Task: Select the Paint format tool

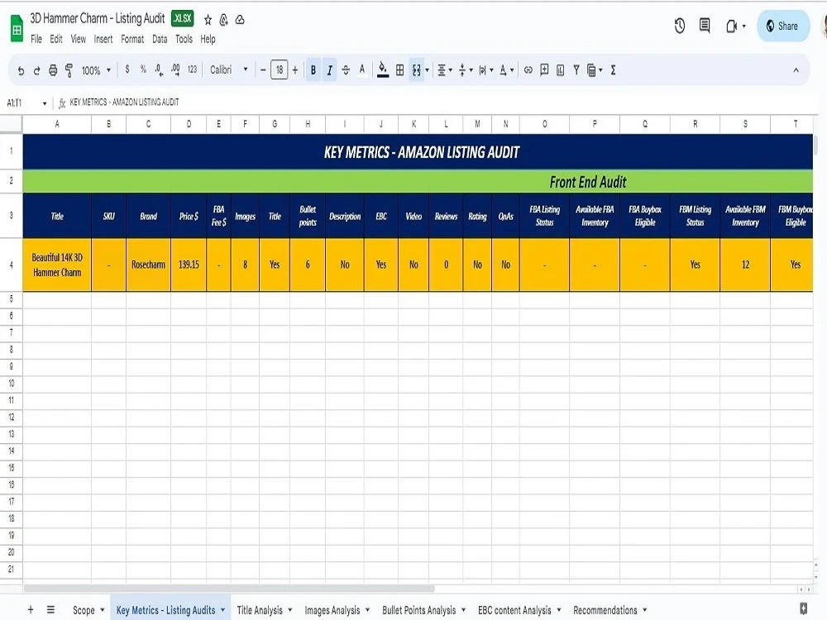Action: 69,70
